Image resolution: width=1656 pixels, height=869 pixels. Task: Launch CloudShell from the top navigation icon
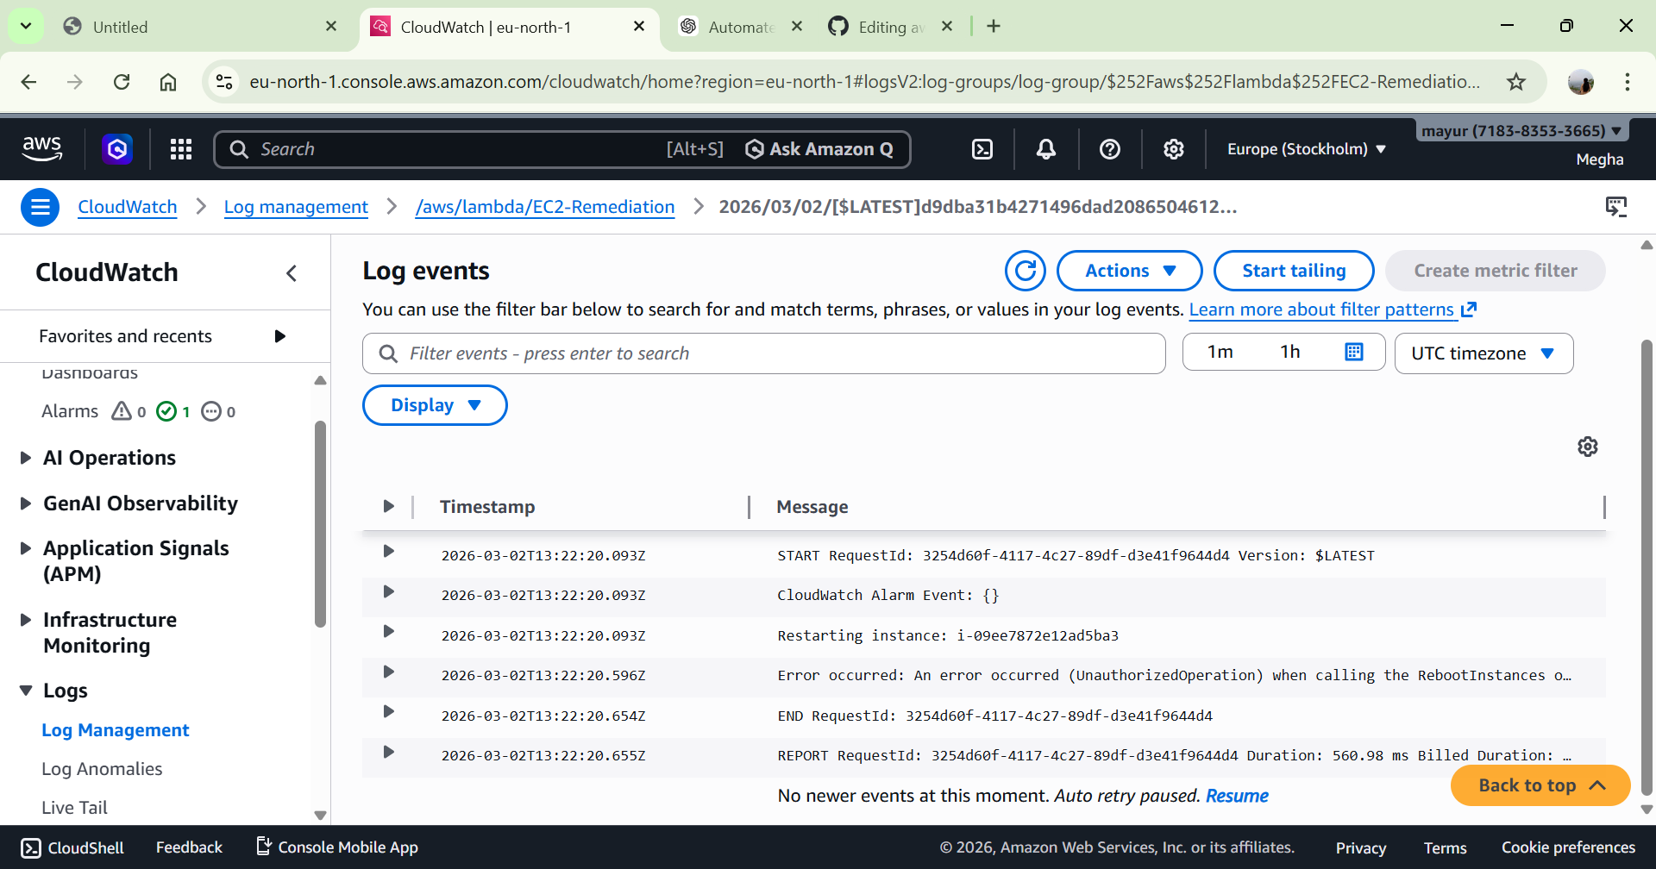(982, 149)
